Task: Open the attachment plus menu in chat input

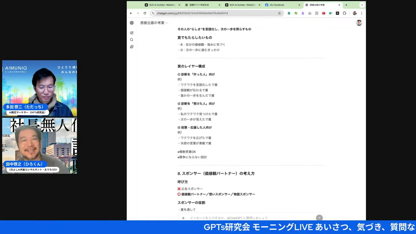Action: pyautogui.click(x=183, y=218)
